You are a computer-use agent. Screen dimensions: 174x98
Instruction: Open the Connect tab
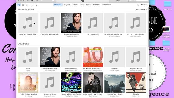(x=96, y=5)
